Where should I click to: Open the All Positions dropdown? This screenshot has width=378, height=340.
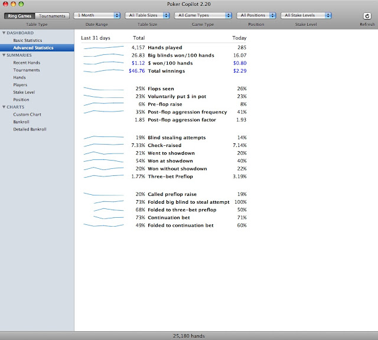256,15
